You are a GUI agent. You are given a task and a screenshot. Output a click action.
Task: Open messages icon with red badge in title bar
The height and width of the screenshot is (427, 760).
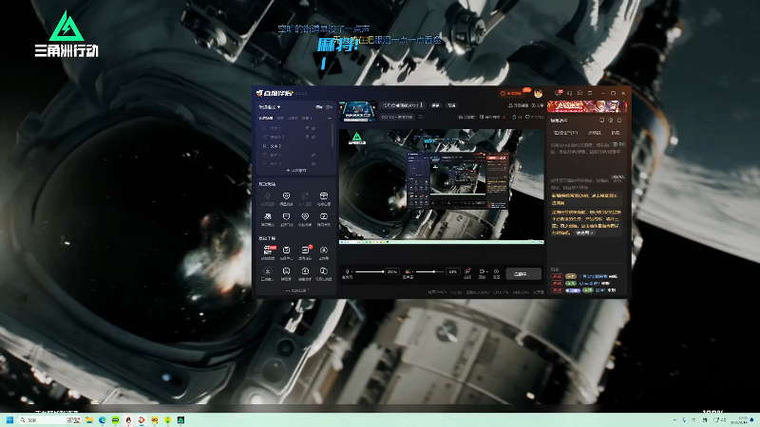(559, 92)
